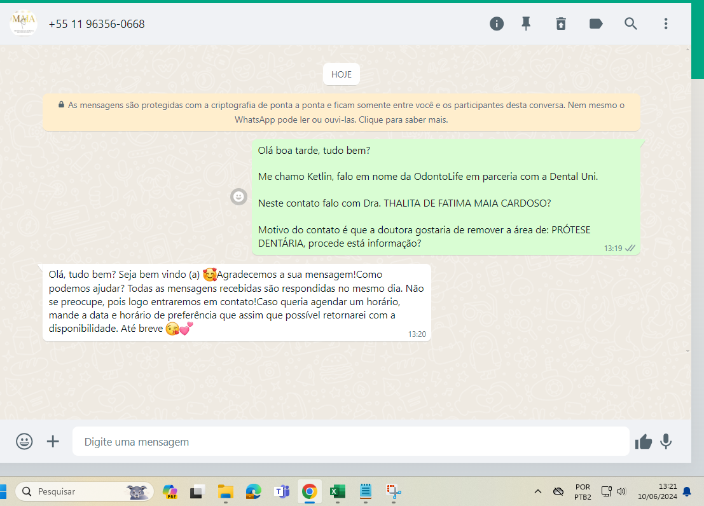Open Copilot from the taskbar
Image resolution: width=704 pixels, height=506 pixels.
click(x=170, y=491)
